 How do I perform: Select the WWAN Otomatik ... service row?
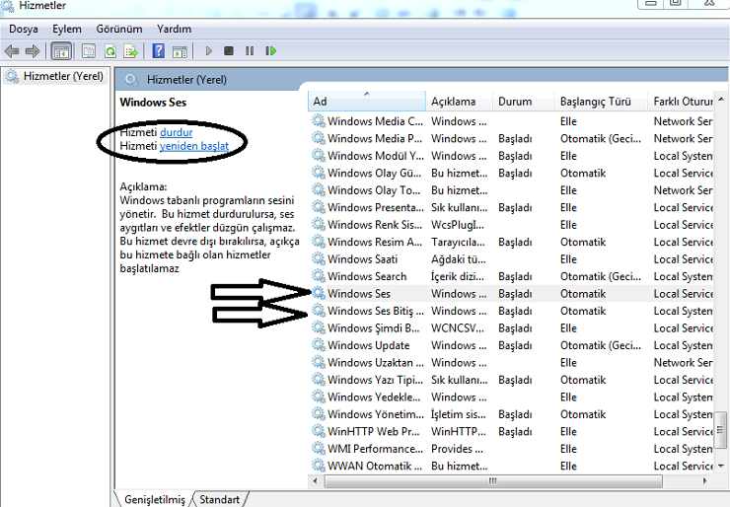[x=511, y=466]
